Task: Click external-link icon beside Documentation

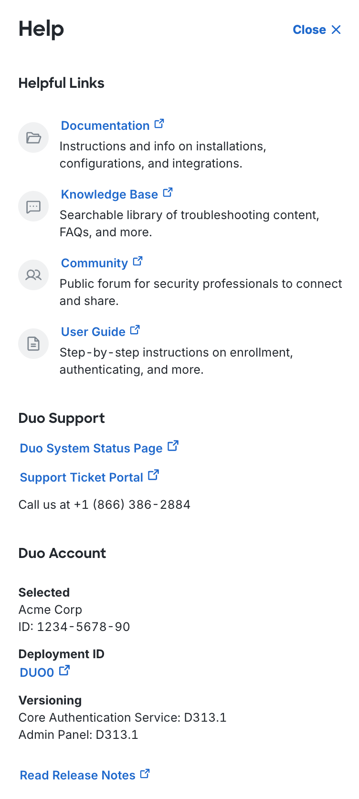Action: (159, 124)
